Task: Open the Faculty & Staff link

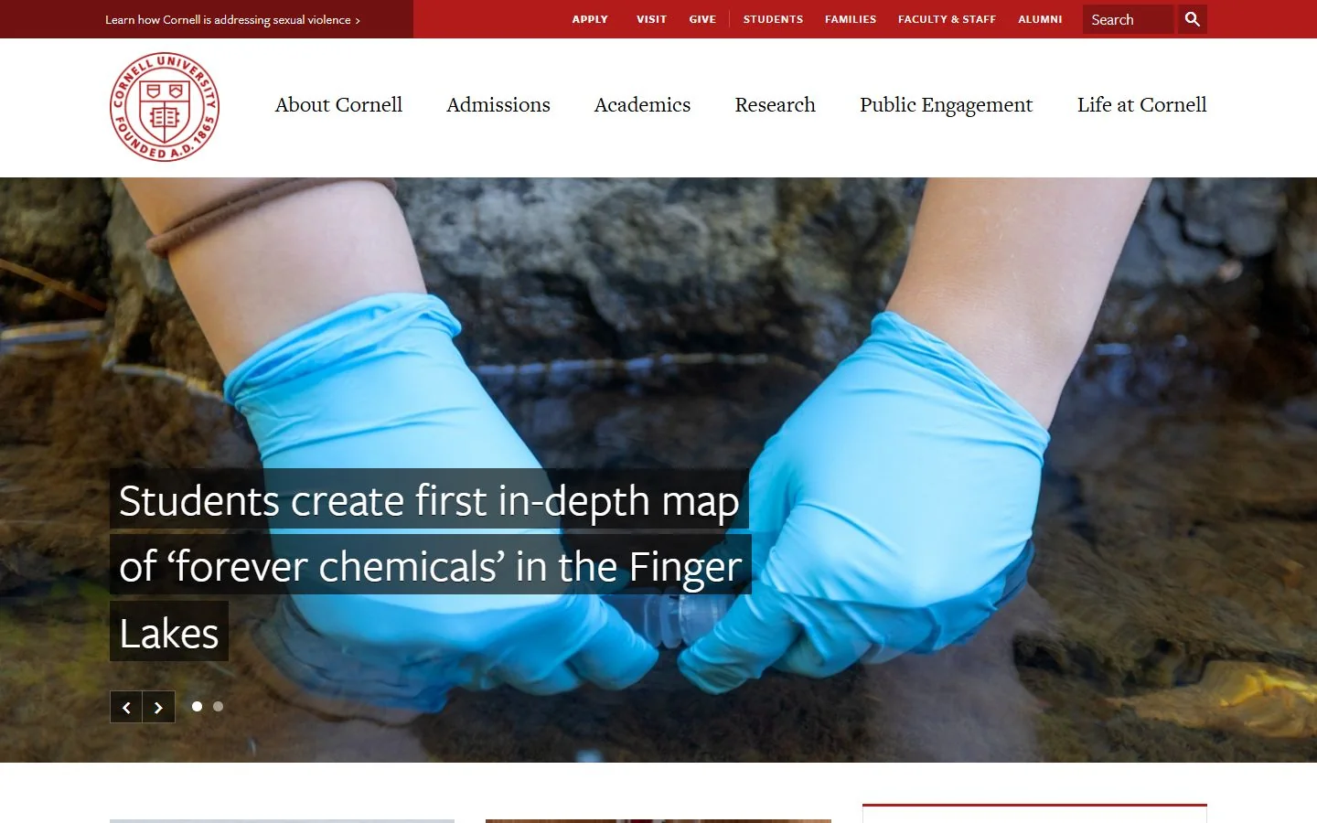Action: pos(947,19)
